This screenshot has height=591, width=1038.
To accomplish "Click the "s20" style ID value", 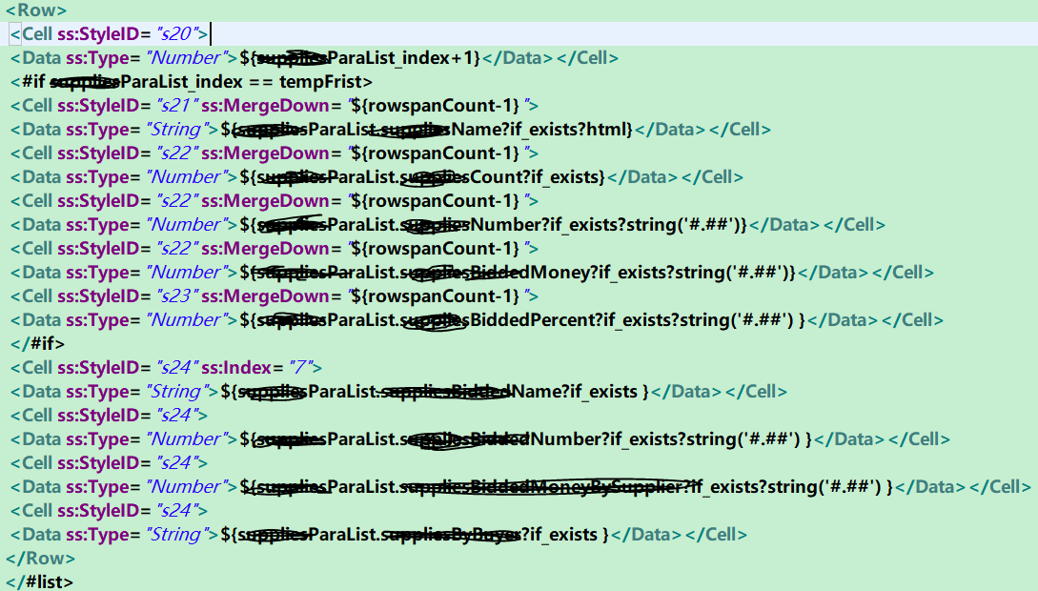I will coord(176,33).
